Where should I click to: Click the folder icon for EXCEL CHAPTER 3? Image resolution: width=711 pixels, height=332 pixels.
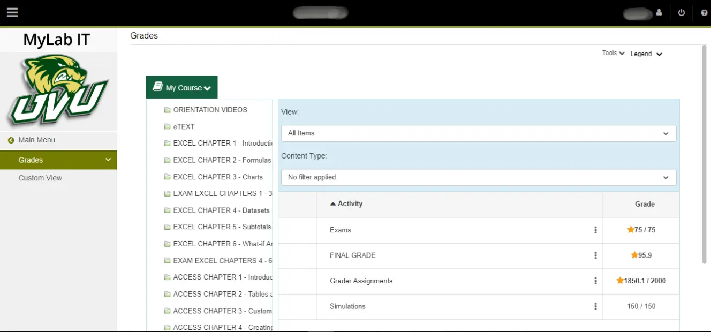(x=167, y=177)
